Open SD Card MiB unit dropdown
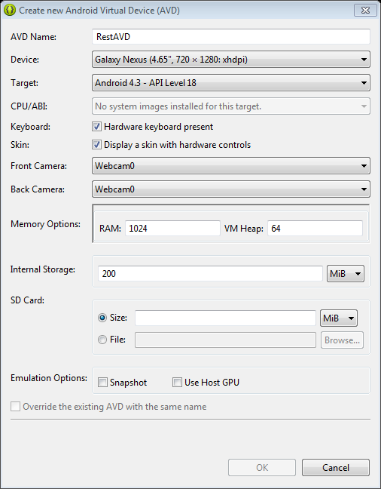The height and width of the screenshot is (489, 381). point(339,318)
